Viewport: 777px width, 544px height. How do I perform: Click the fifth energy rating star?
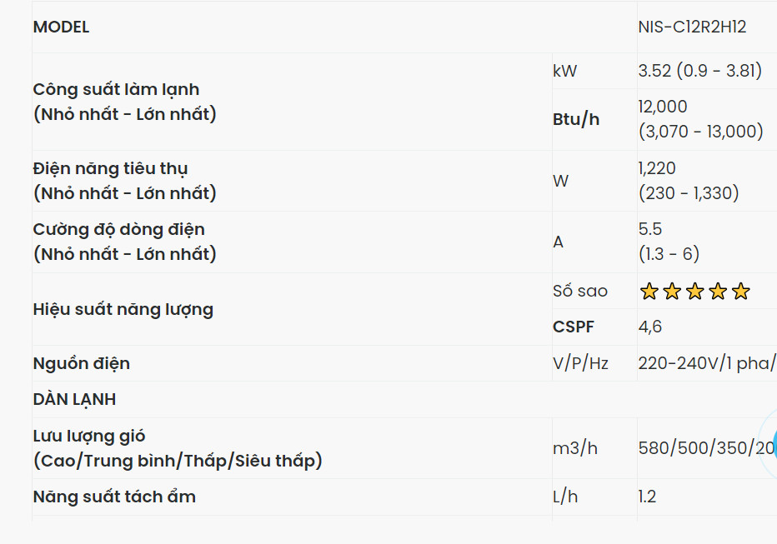[x=740, y=292]
